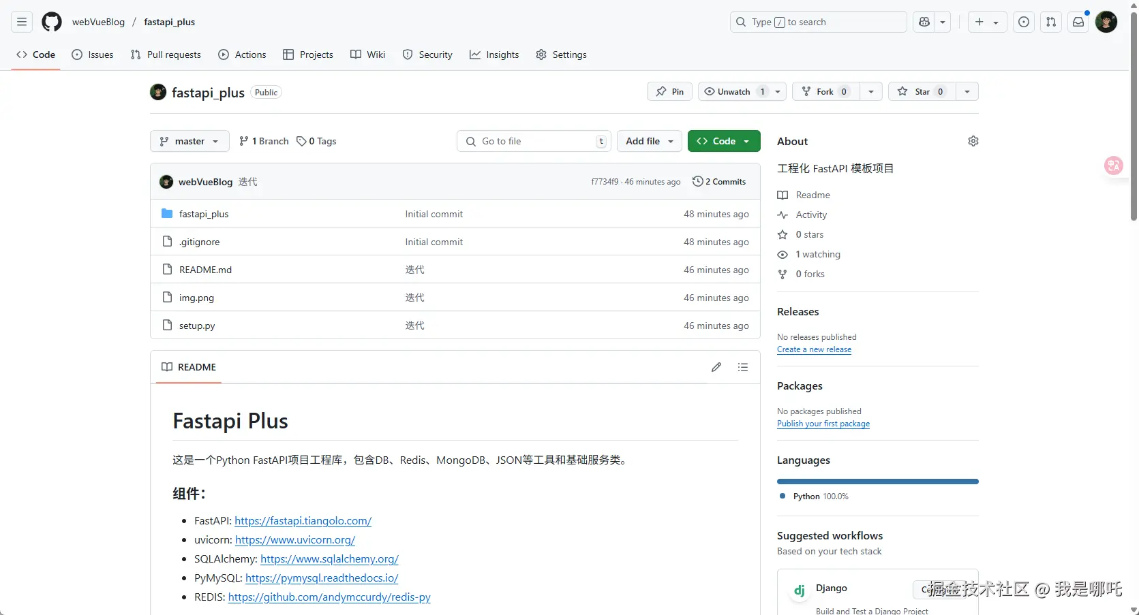
Task: Edit repository details gear icon in About
Action: pyautogui.click(x=973, y=141)
